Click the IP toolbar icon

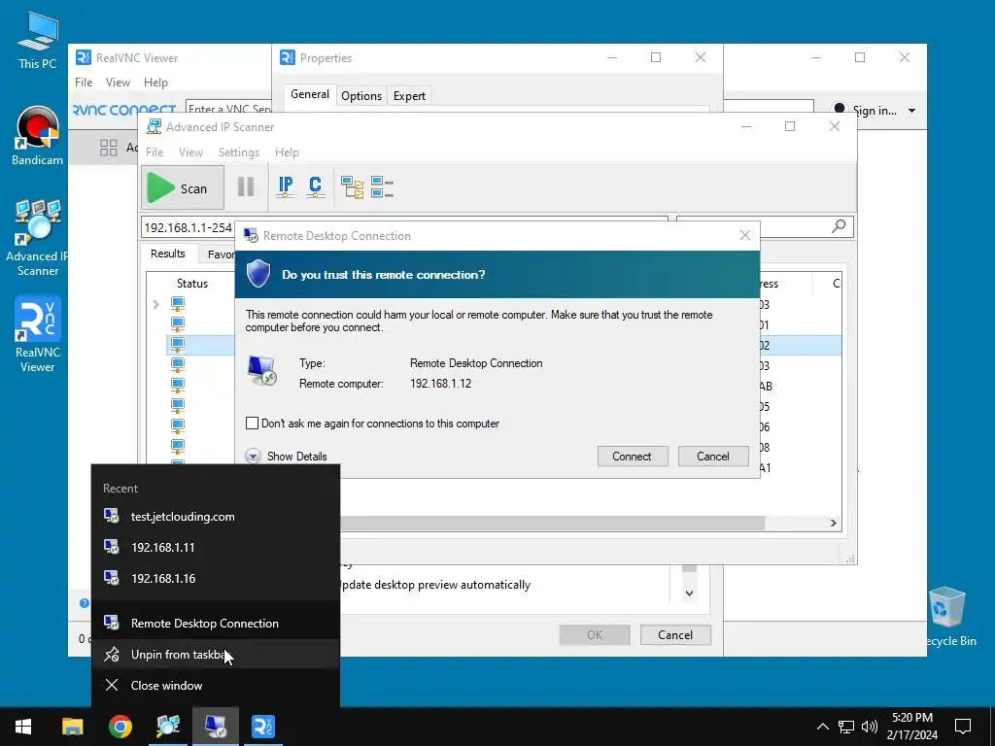pos(286,186)
